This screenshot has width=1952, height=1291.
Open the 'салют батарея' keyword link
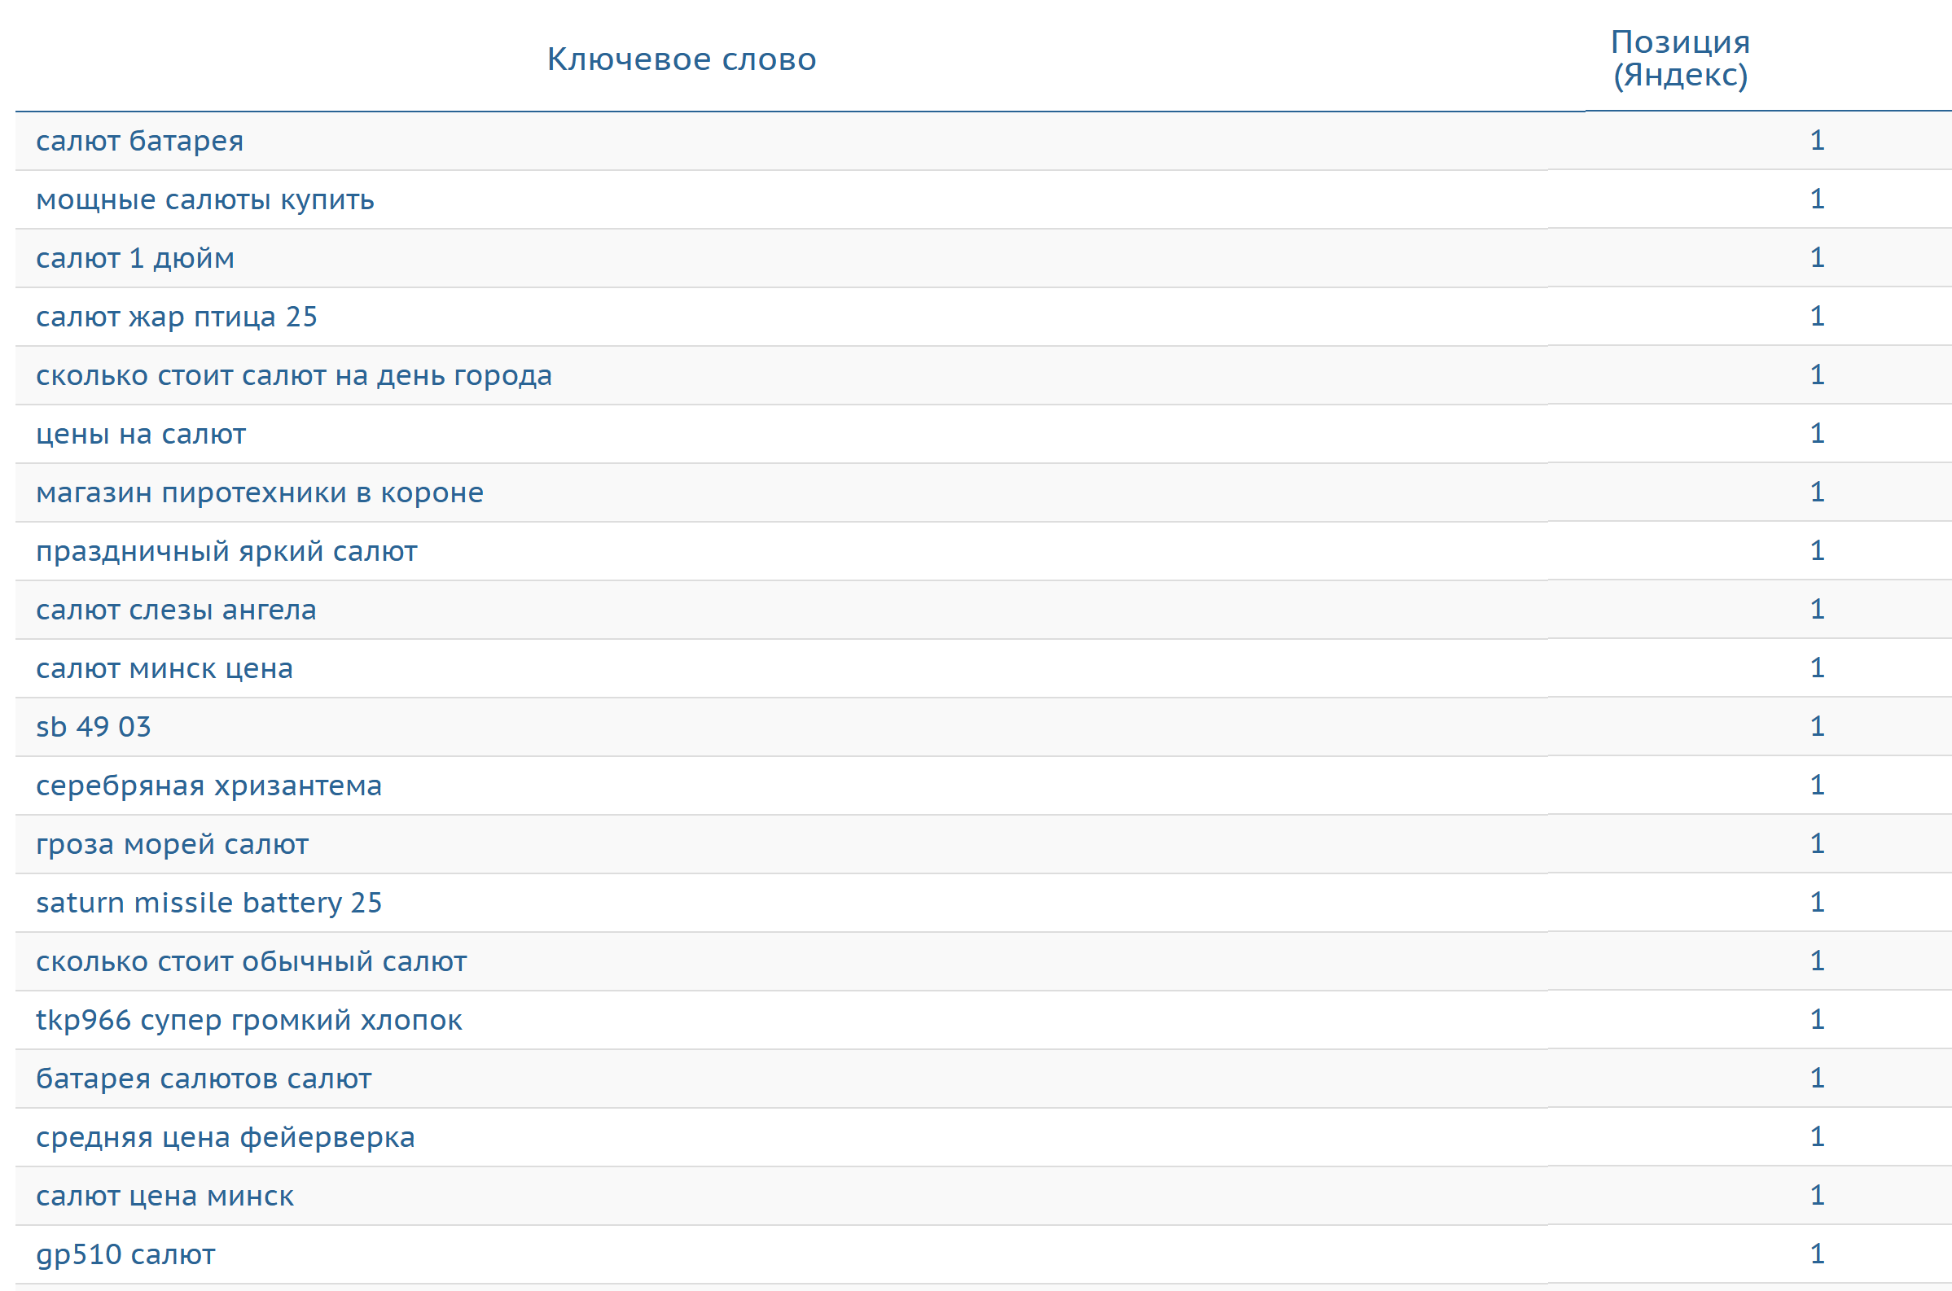pyautogui.click(x=139, y=141)
